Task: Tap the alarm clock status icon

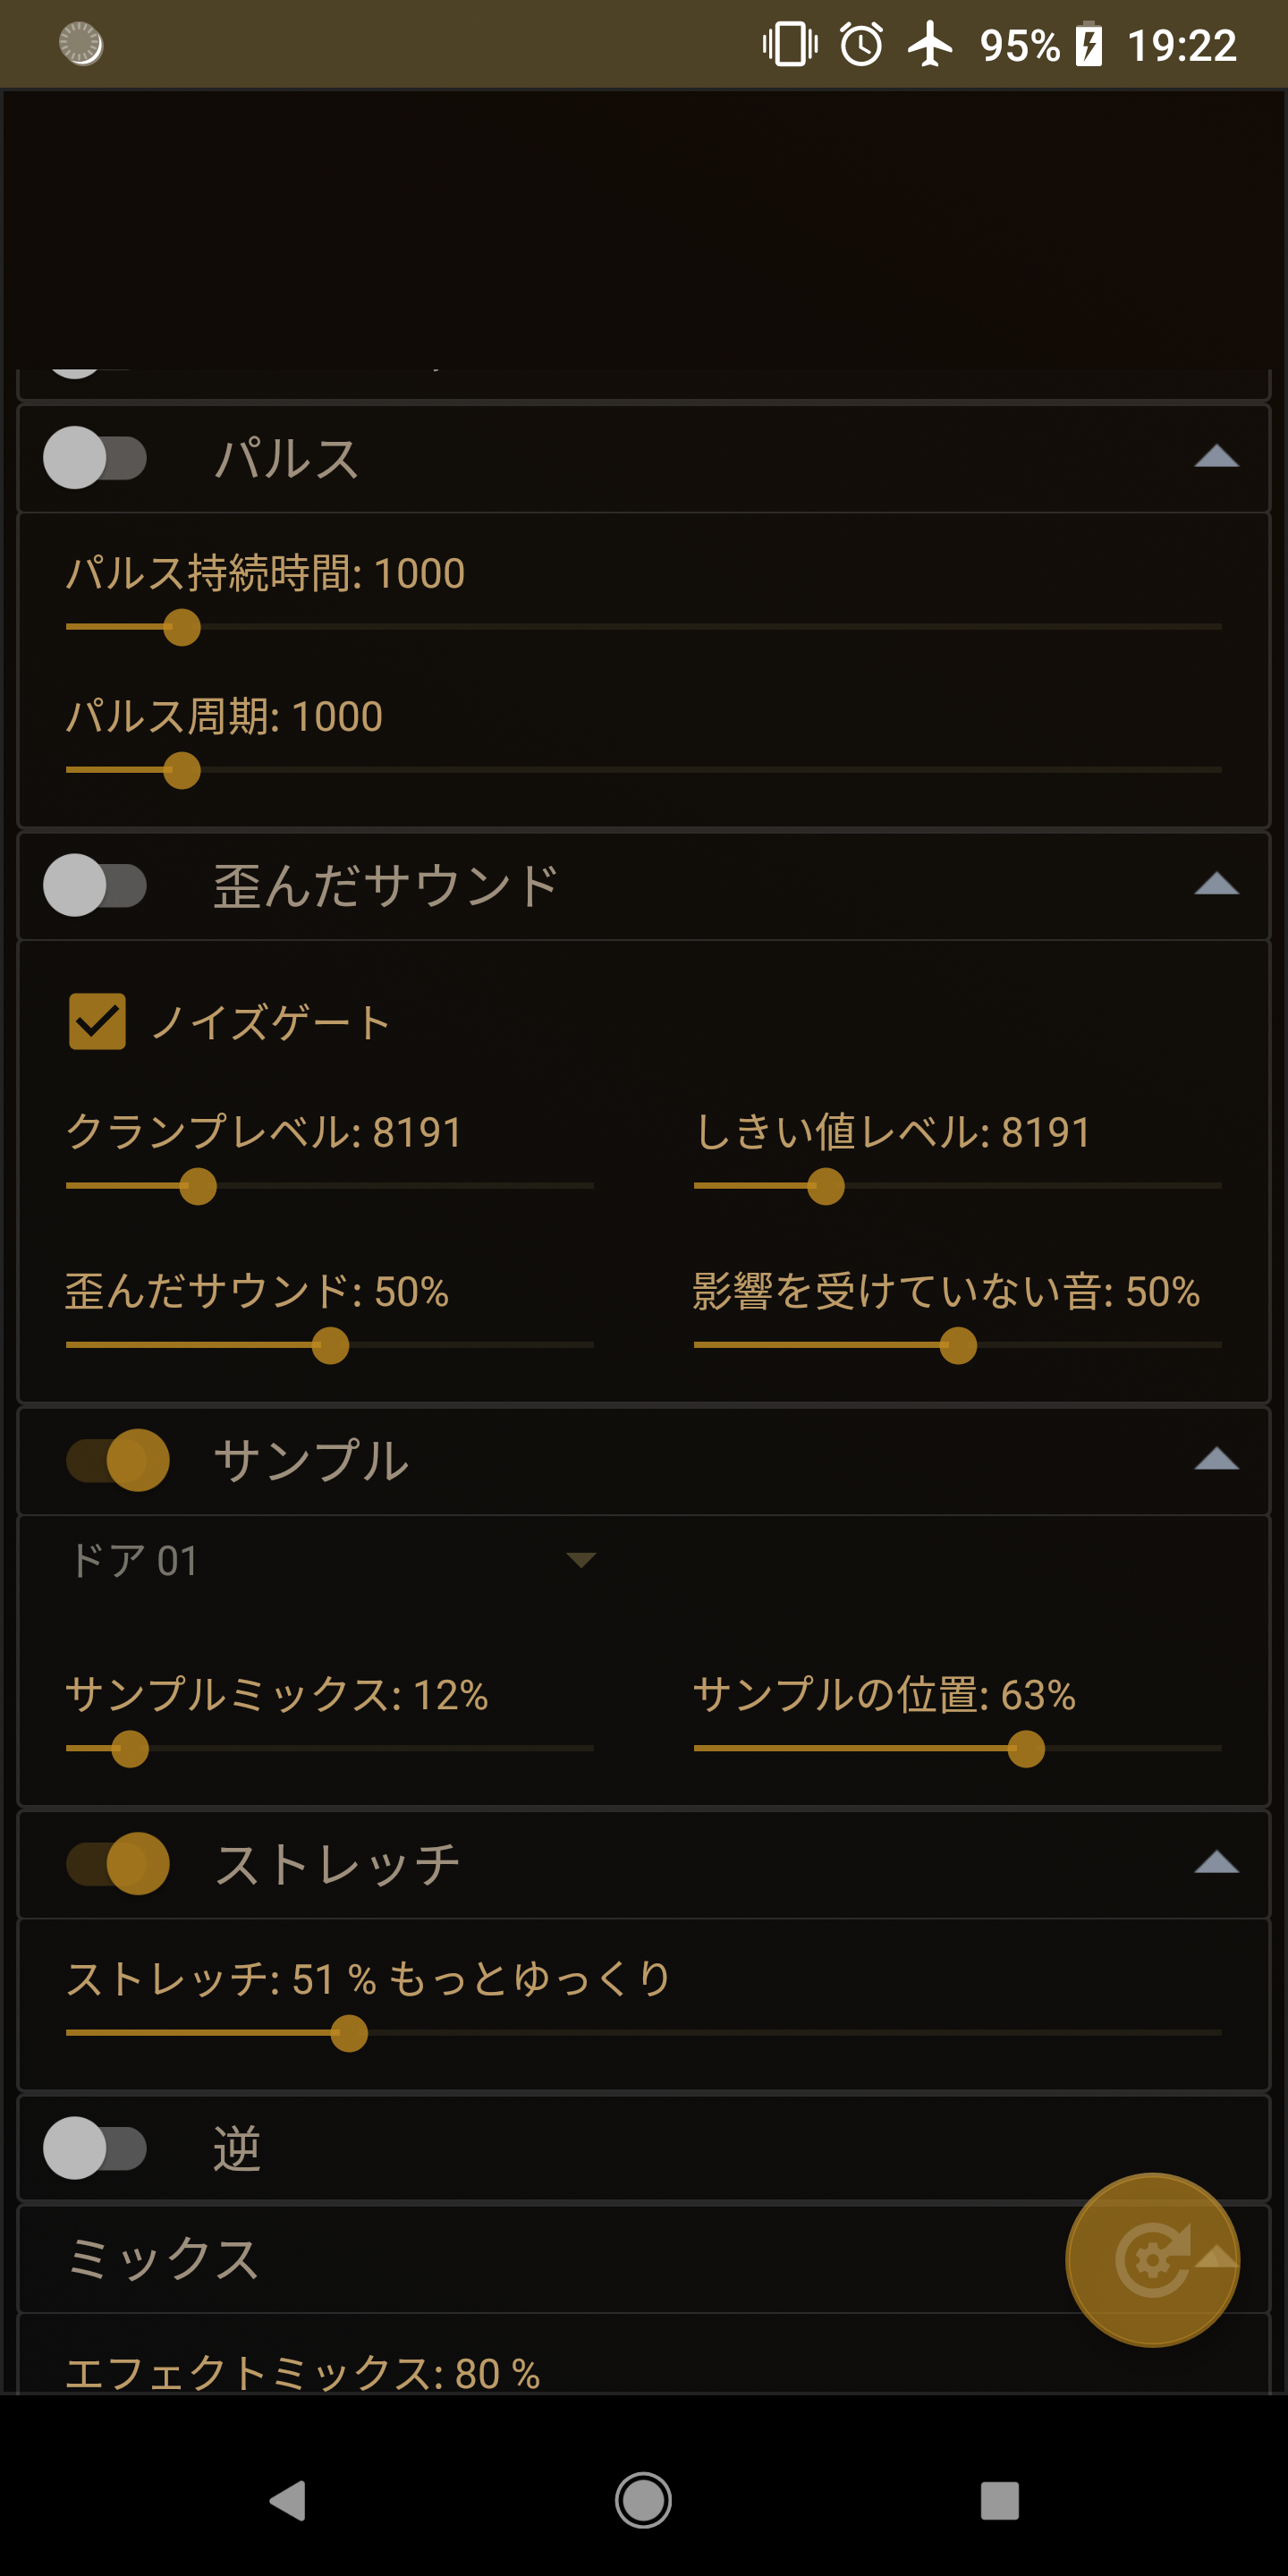Action: [x=861, y=45]
